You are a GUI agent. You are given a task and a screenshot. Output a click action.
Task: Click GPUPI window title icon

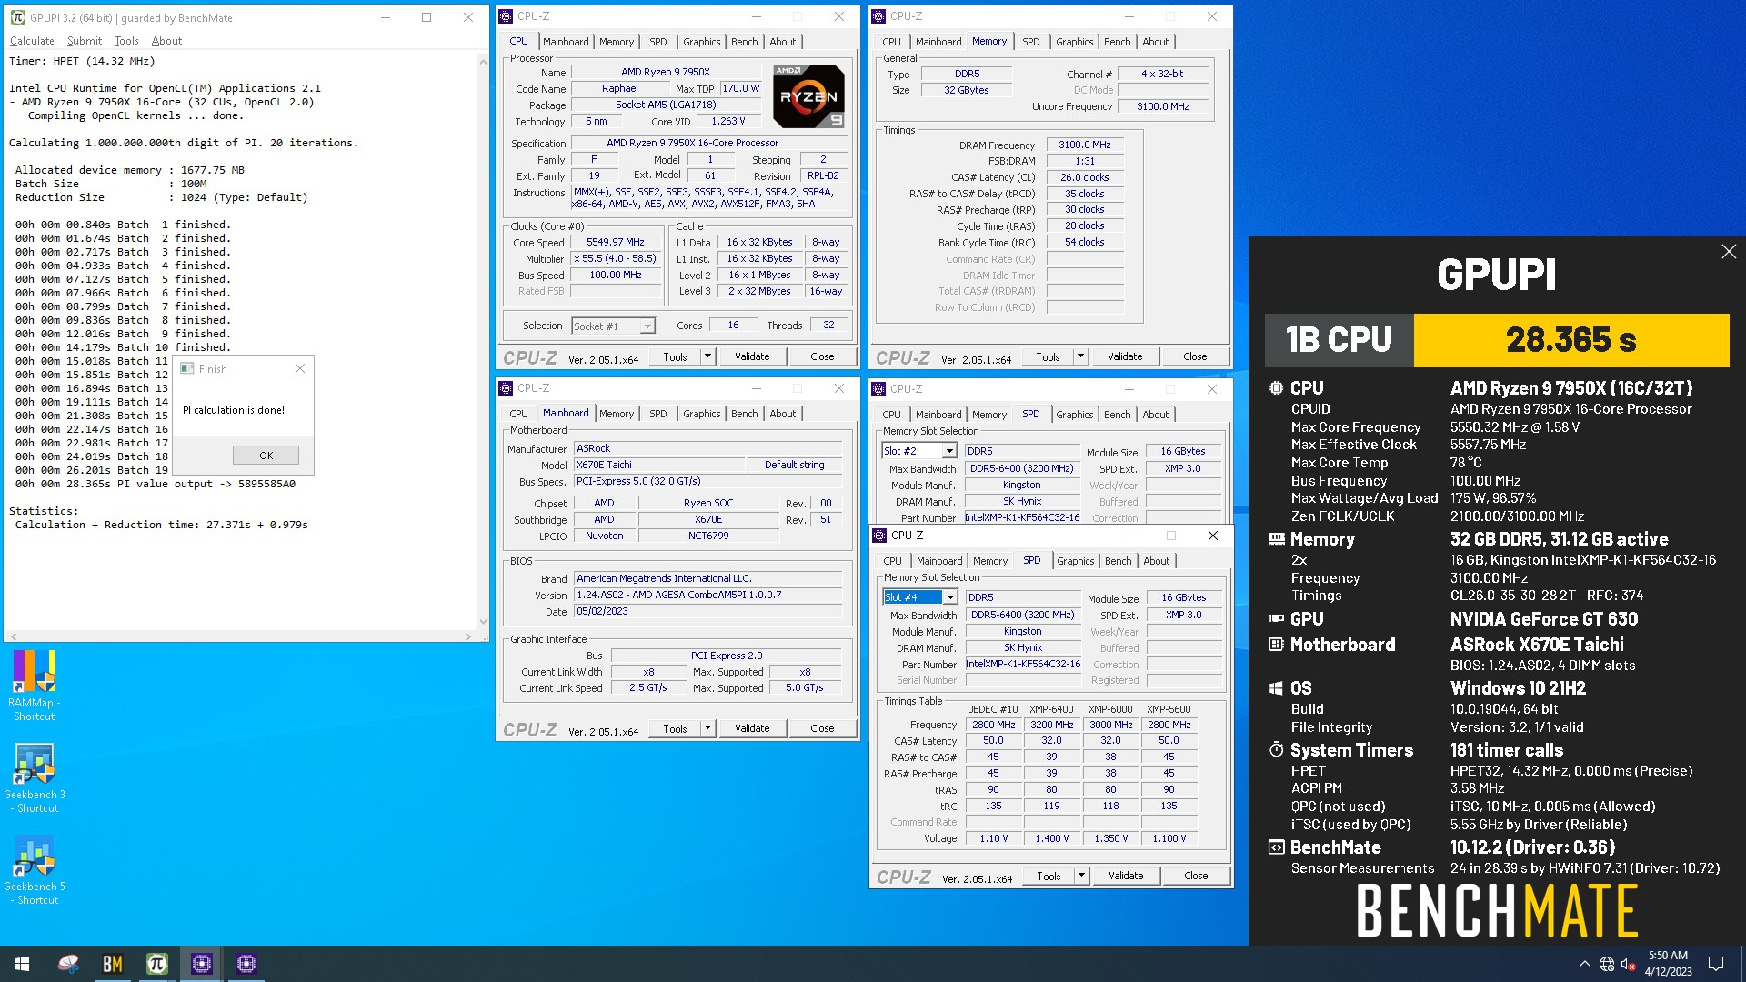pyautogui.click(x=18, y=17)
